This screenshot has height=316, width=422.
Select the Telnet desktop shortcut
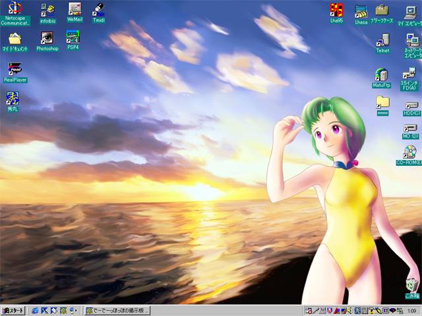(382, 39)
